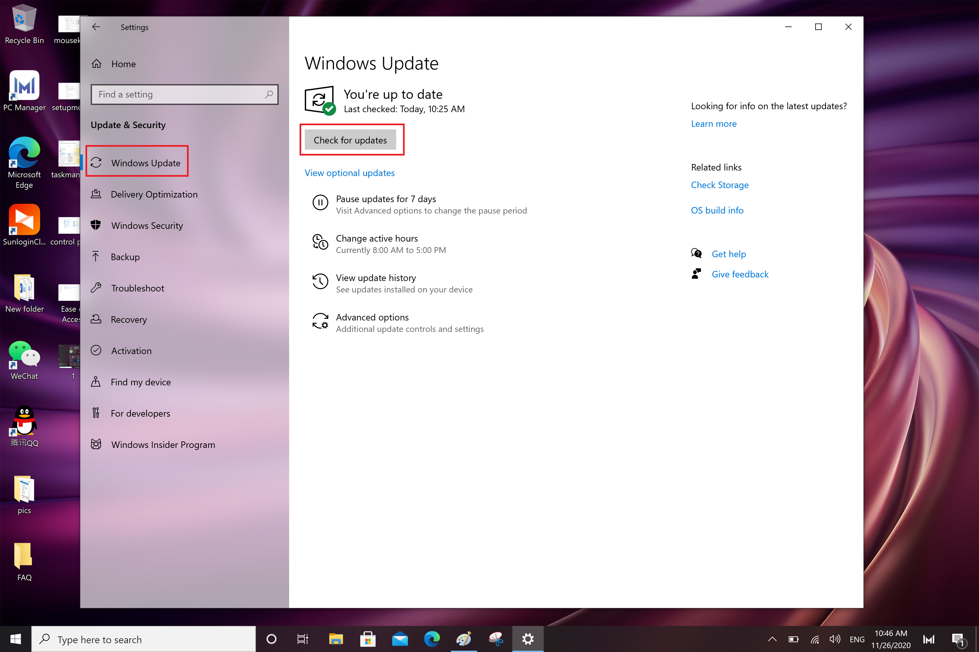Click the Settings back arrow
Image resolution: width=979 pixels, height=652 pixels.
click(96, 27)
